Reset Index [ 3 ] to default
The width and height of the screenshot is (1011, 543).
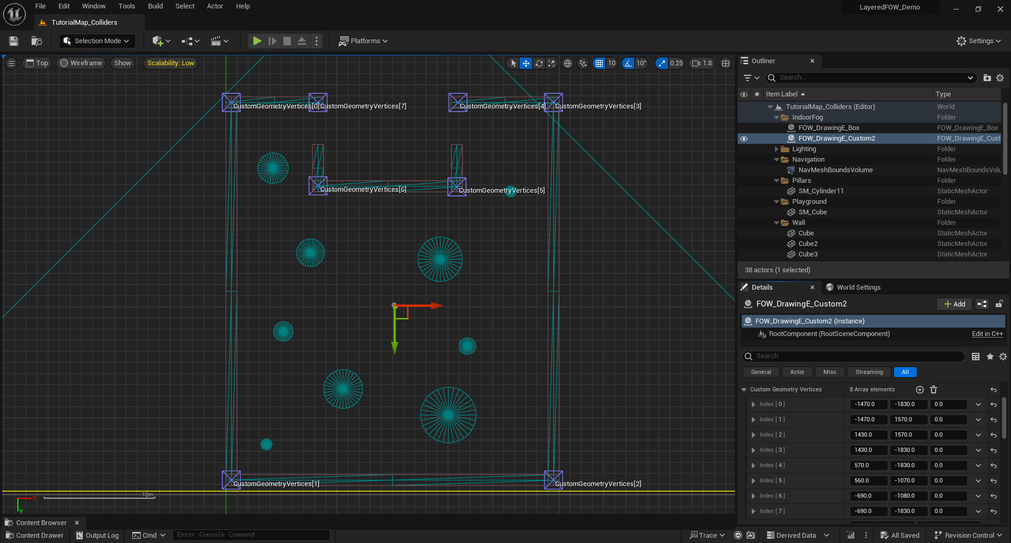[x=994, y=450]
